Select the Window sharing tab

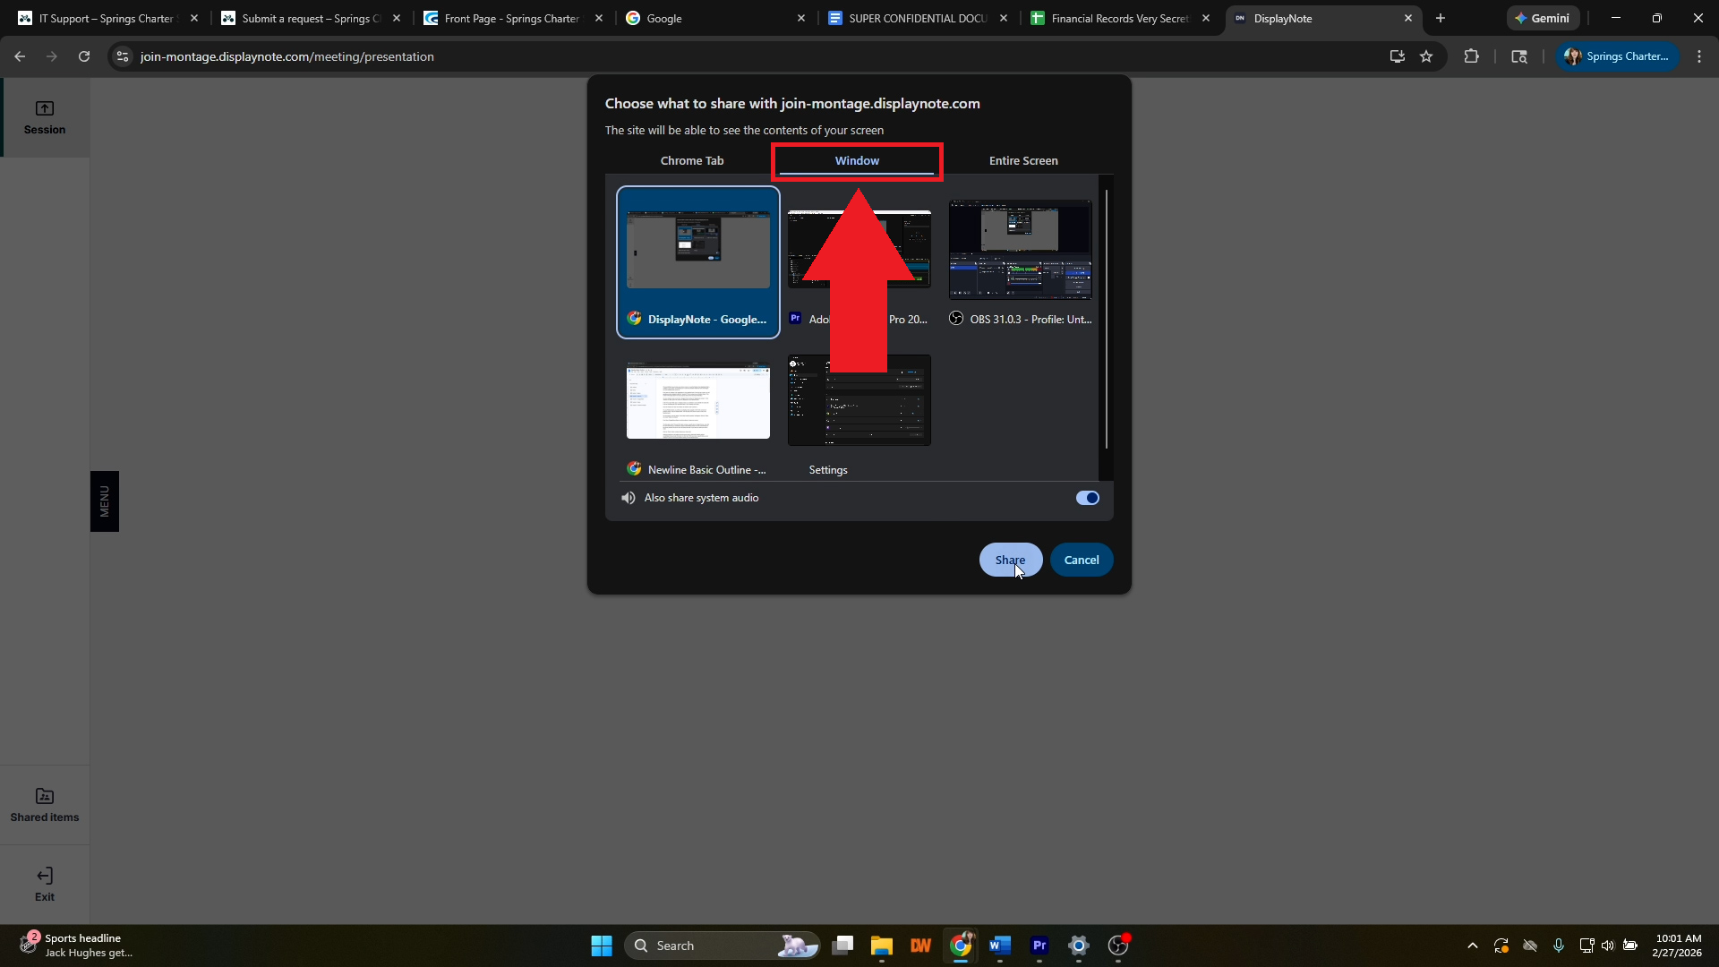click(857, 161)
